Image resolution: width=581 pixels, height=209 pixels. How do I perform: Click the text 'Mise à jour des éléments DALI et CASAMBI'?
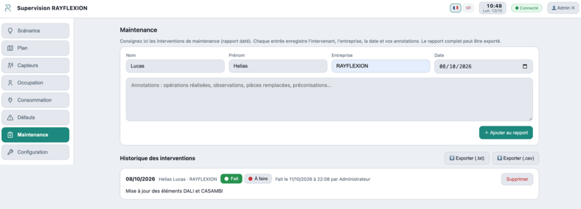[x=174, y=191]
